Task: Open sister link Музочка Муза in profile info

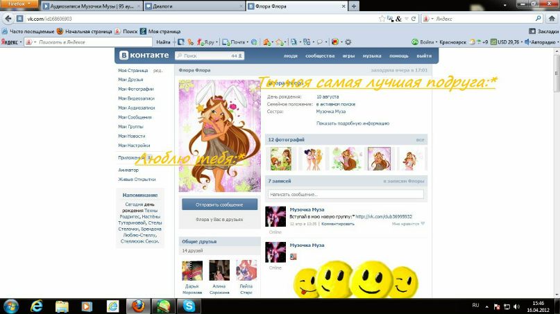Action: click(331, 112)
